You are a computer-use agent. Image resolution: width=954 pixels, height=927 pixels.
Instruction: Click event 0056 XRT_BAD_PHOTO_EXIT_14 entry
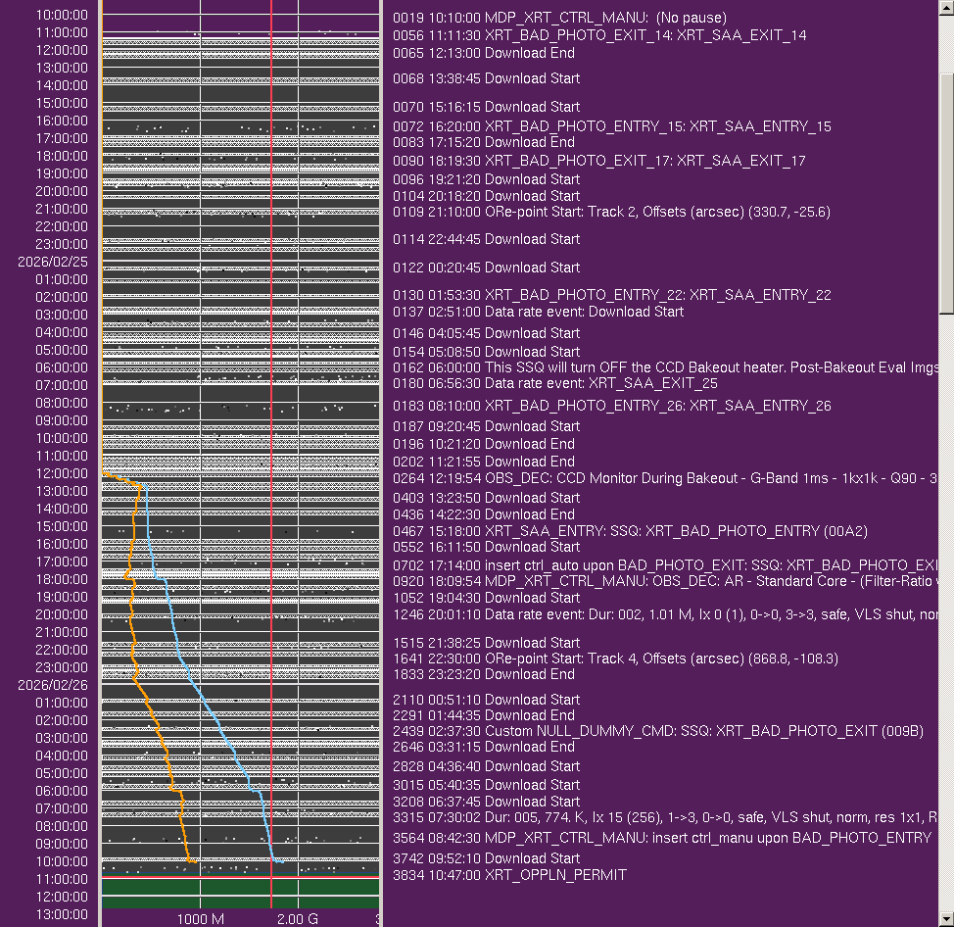(599, 35)
